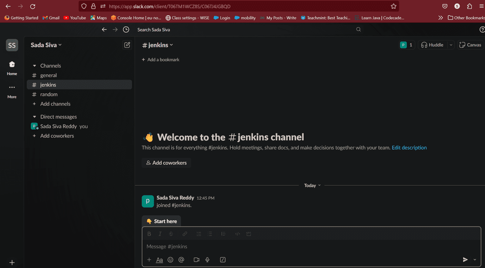Image resolution: width=485 pixels, height=268 pixels.
Task: Send the message with arrow icon
Action: [465, 260]
